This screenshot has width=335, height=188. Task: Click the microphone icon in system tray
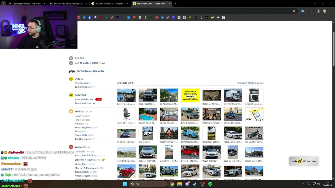coord(309,184)
